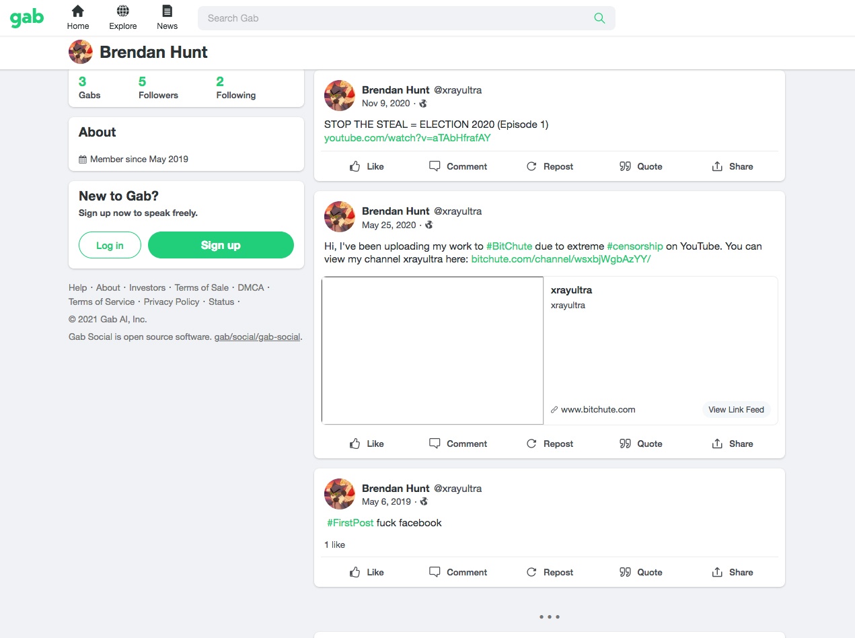Viewport: 855px width, 638px height.
Task: Open the #FirstPost hashtag
Action: (350, 523)
